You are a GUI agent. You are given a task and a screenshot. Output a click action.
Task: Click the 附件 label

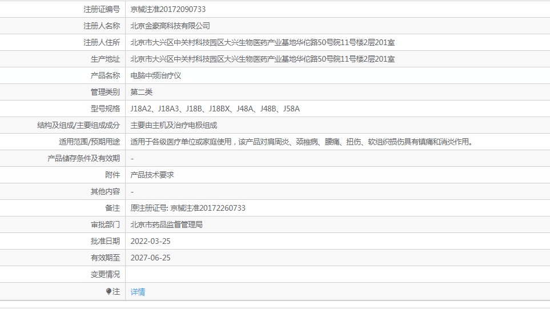point(113,175)
